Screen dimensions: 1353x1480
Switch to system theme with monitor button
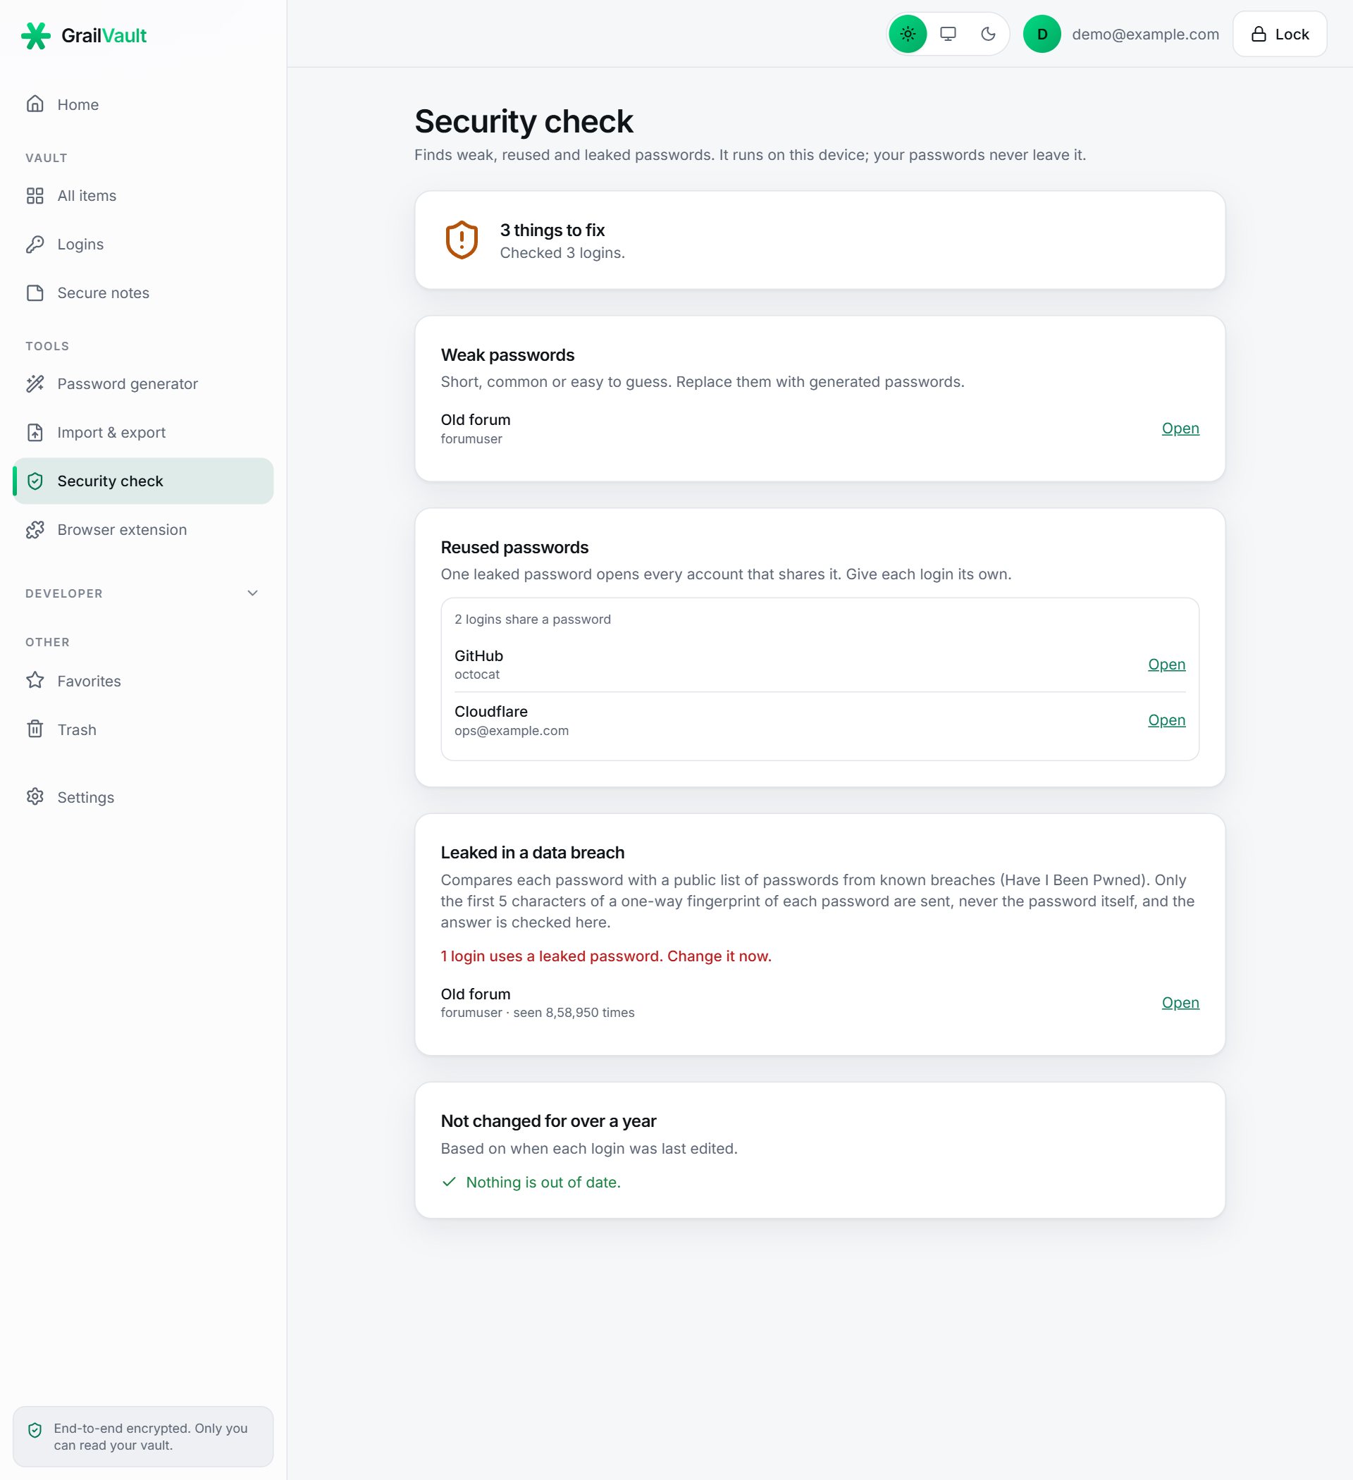[948, 34]
